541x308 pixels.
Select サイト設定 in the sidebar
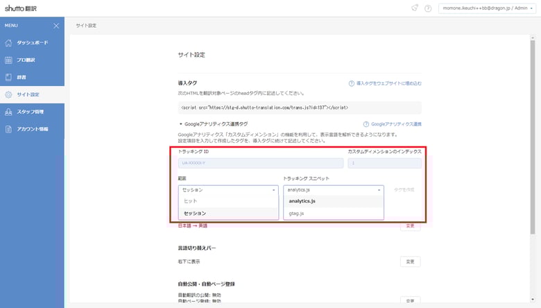coord(32,94)
